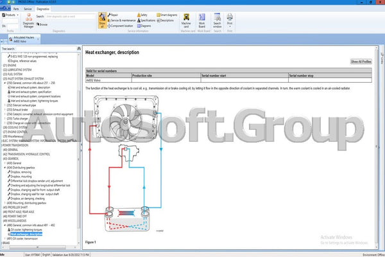Click the Browse diagnostics button
The width and height of the screenshot is (385, 257).
pos(42,24)
